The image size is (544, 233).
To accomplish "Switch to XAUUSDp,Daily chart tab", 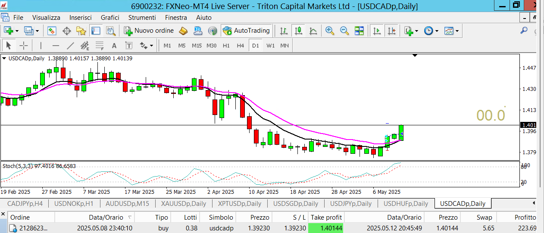I will pyautogui.click(x=183, y=204).
